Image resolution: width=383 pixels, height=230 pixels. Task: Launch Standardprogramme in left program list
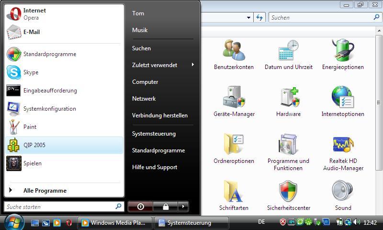(64, 54)
